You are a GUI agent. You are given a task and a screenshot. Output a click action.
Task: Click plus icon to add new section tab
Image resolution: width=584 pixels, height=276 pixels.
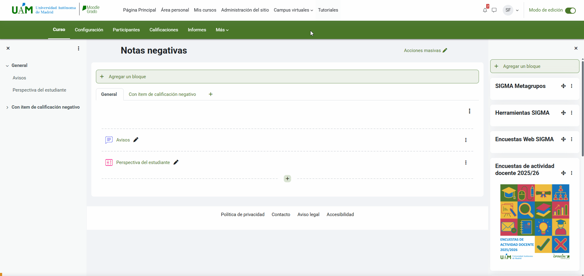(x=210, y=94)
